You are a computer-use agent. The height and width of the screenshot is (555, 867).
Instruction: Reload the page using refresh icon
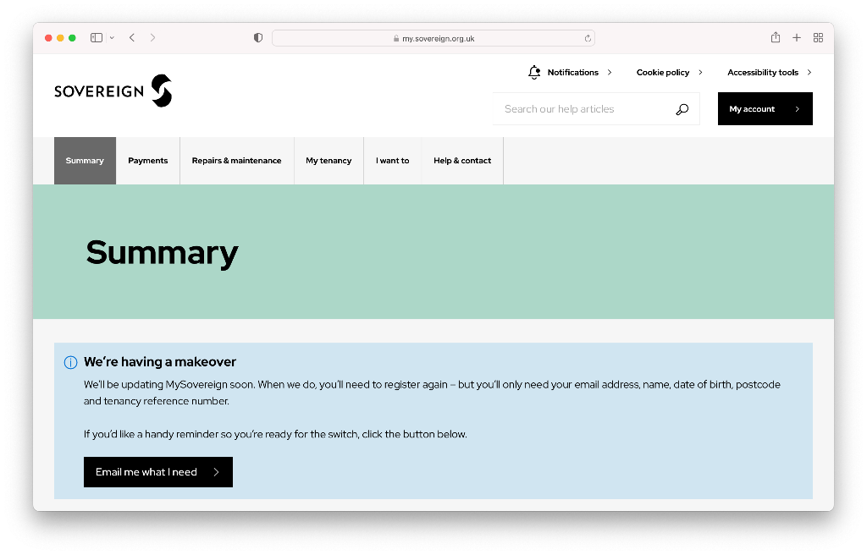(588, 38)
